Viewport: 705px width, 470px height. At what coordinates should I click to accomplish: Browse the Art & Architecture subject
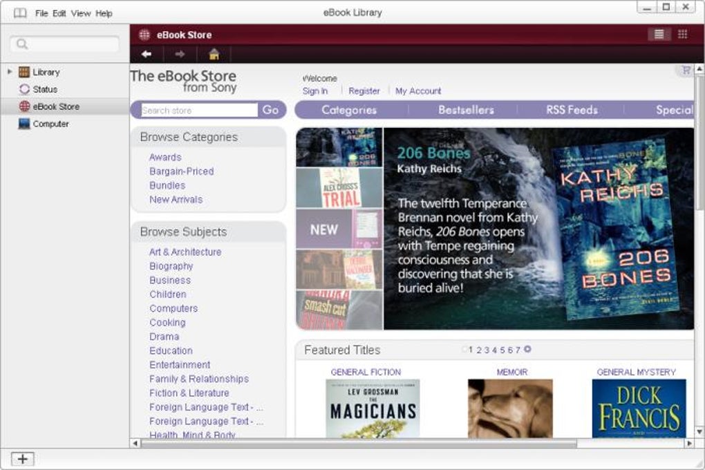(x=185, y=252)
